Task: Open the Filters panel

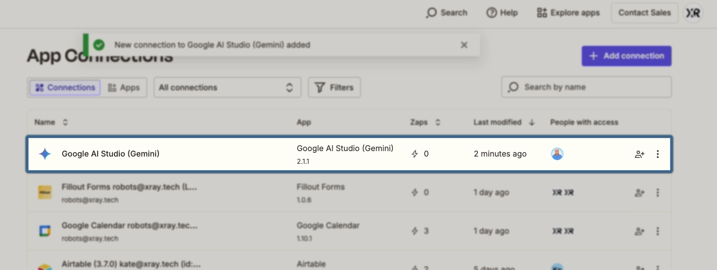Action: [x=334, y=88]
